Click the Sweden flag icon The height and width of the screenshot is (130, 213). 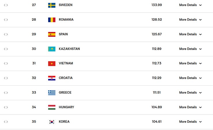(x=52, y=5)
